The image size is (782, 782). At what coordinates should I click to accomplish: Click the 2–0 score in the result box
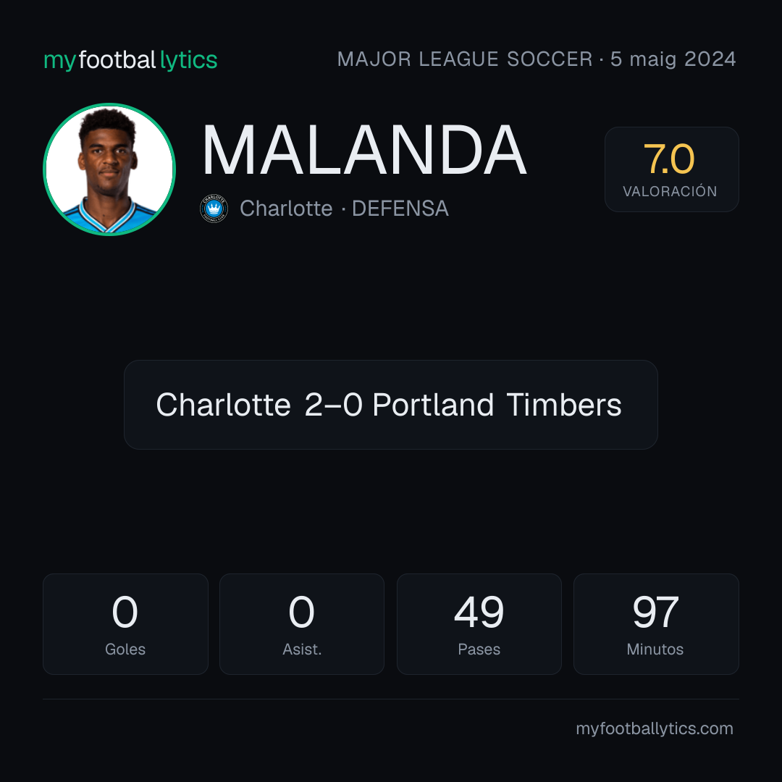pos(333,405)
